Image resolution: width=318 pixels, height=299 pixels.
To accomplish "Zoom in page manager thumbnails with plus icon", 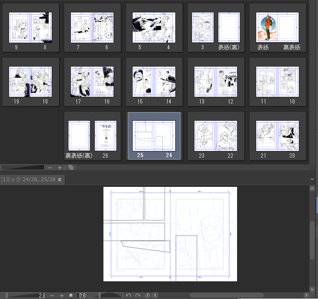I will (x=60, y=168).
